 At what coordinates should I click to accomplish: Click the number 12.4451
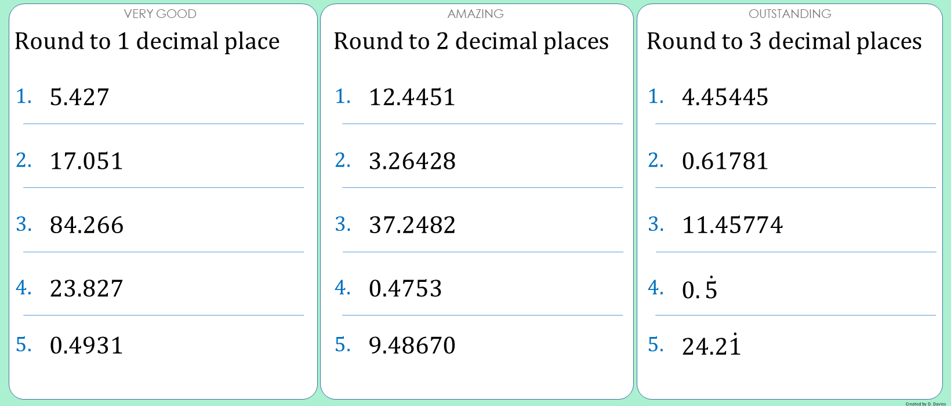tap(412, 97)
